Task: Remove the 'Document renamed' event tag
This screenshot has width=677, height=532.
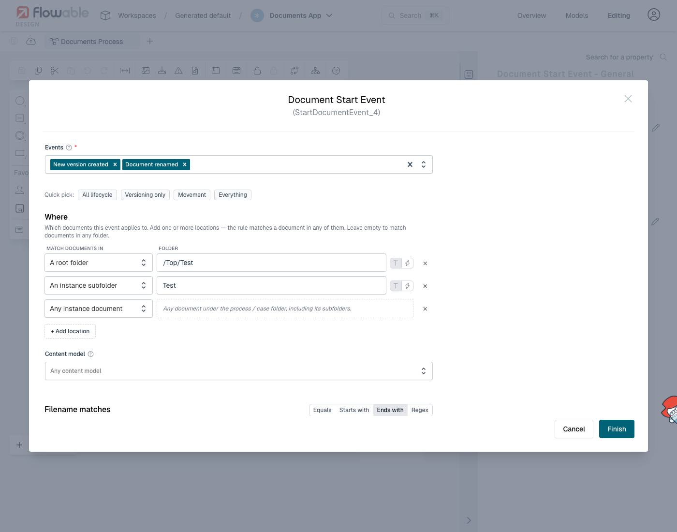Action: point(185,164)
